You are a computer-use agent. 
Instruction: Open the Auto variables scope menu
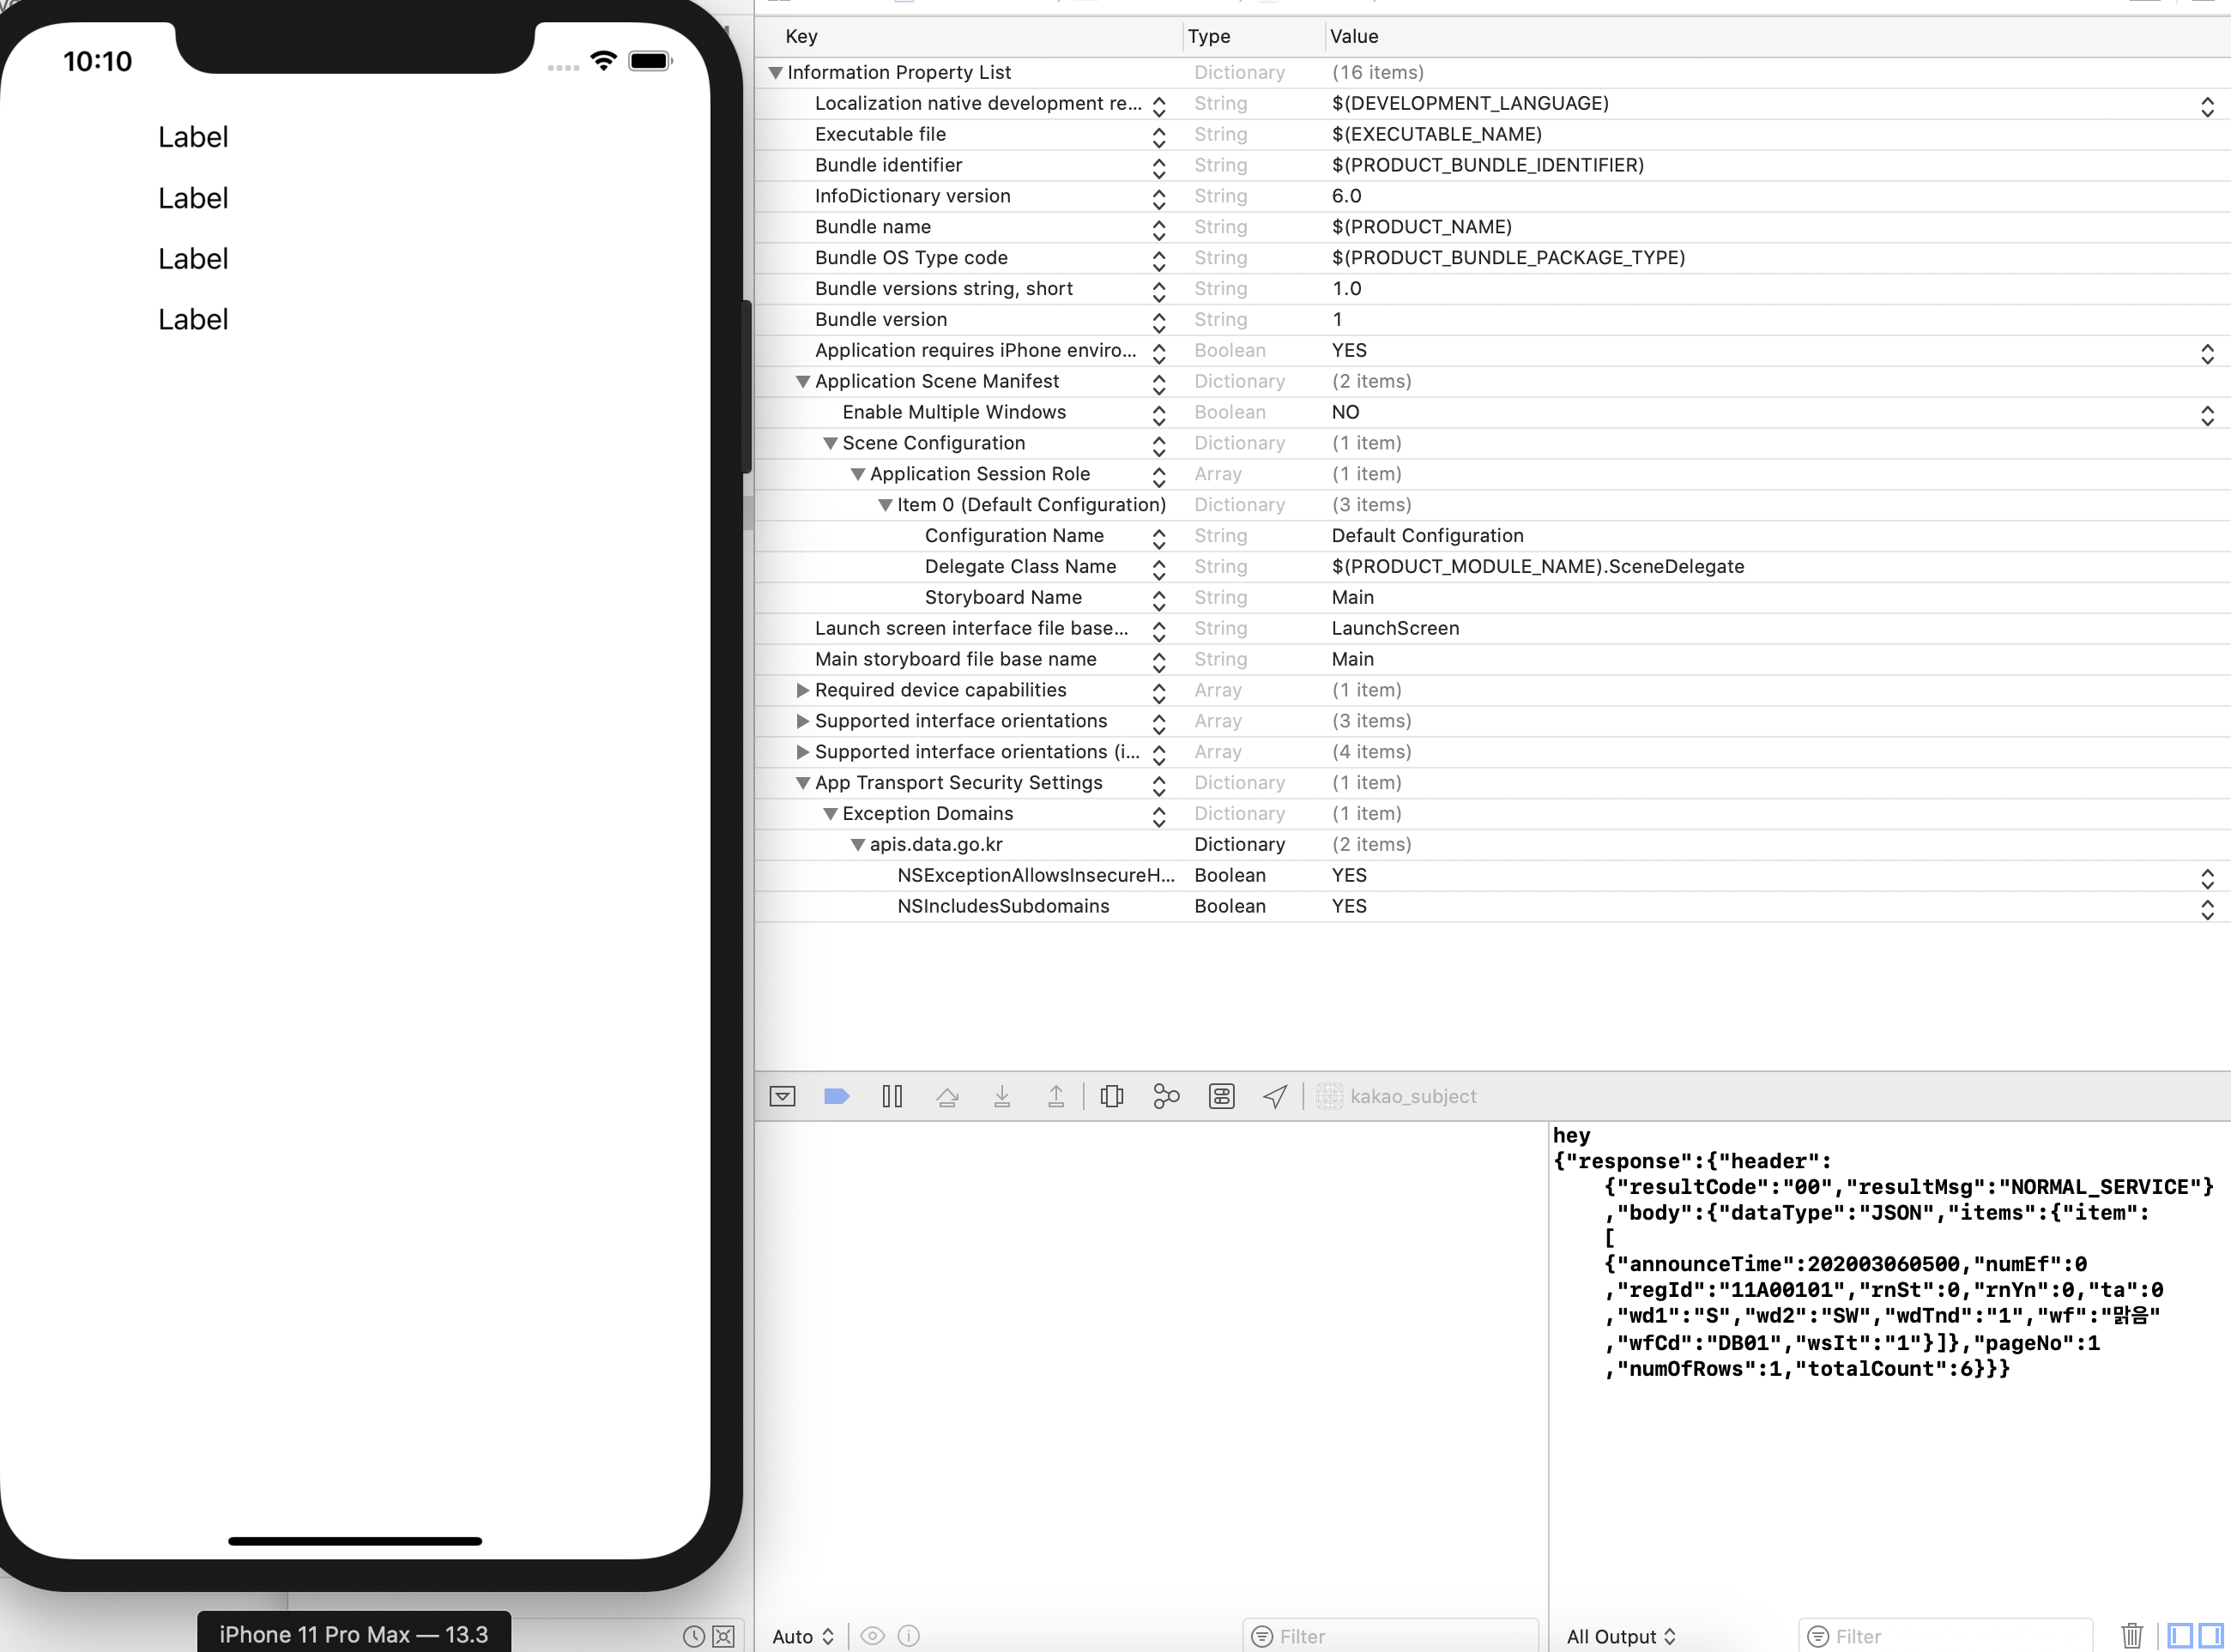802,1636
